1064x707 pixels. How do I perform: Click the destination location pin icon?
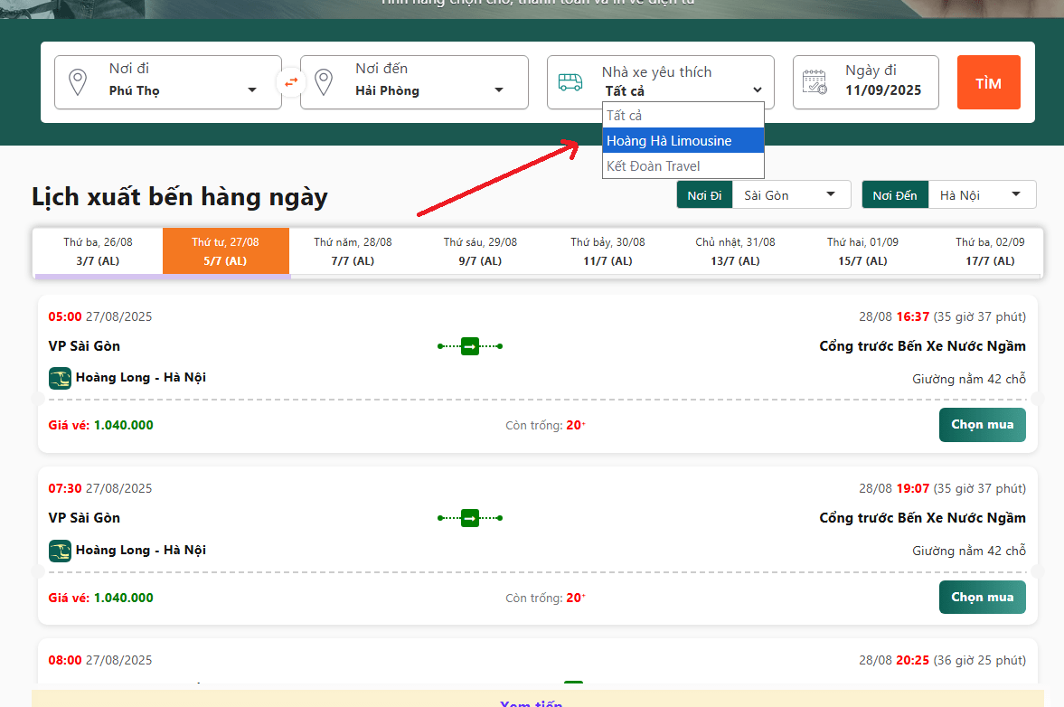point(324,82)
